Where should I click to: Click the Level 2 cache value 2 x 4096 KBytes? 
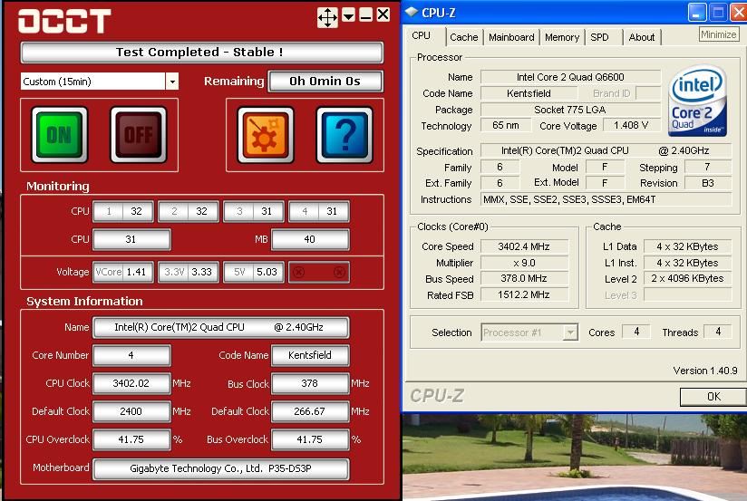[x=687, y=279]
